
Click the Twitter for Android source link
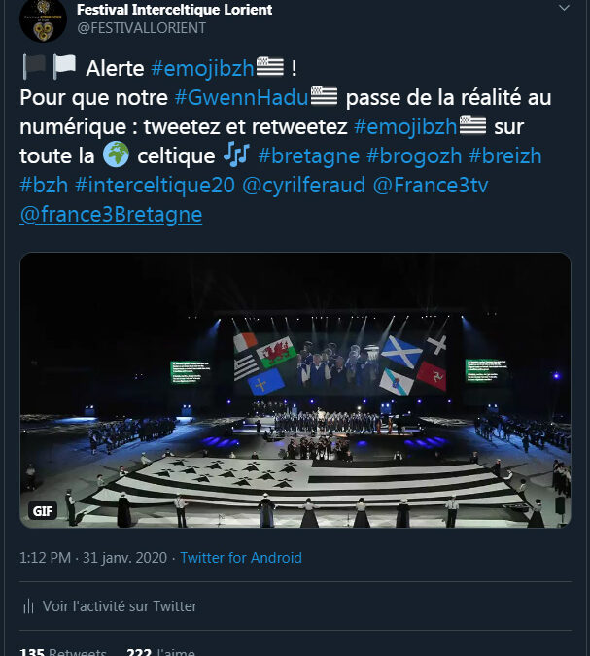click(x=241, y=558)
